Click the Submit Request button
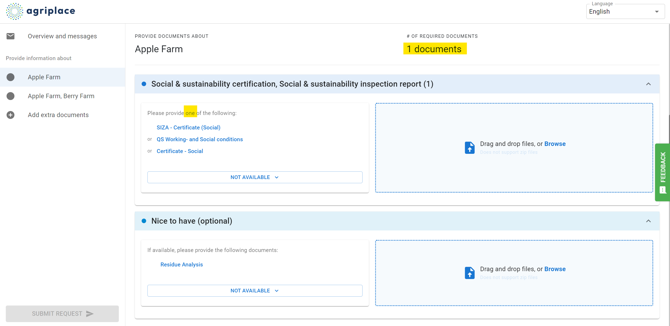 pyautogui.click(x=62, y=314)
